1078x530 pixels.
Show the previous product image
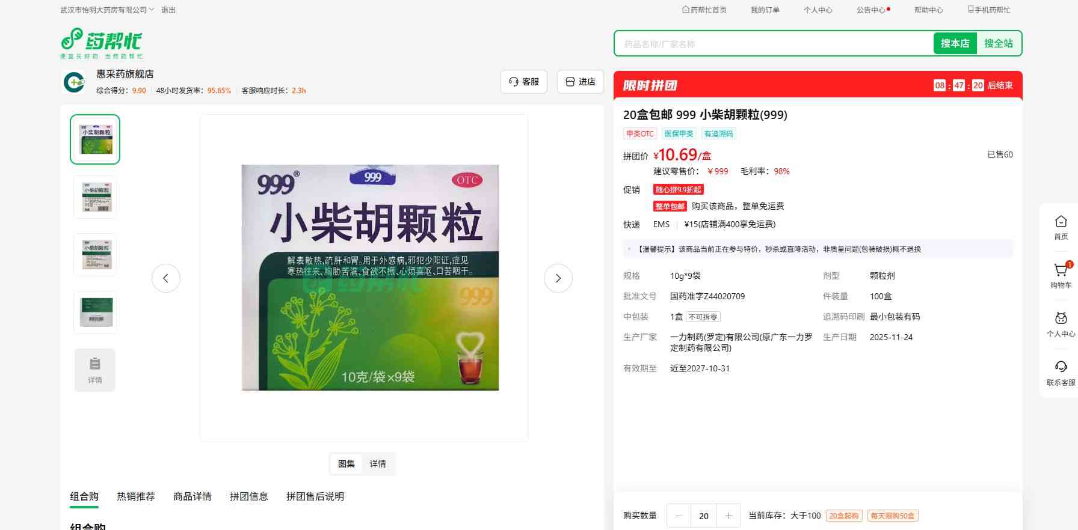coord(166,278)
